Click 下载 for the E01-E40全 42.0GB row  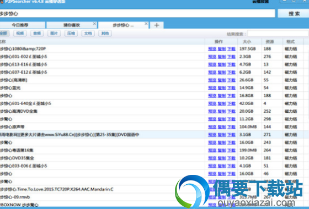pos(231,103)
